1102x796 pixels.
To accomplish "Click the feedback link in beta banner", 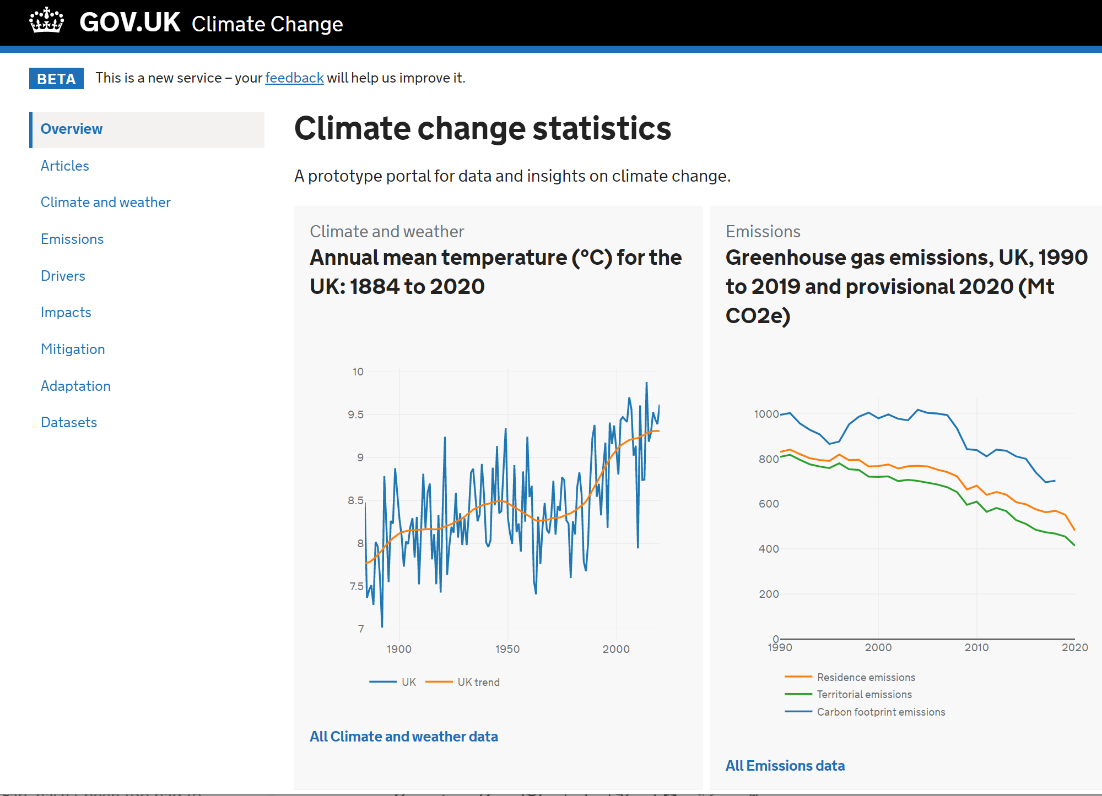I will click(294, 78).
